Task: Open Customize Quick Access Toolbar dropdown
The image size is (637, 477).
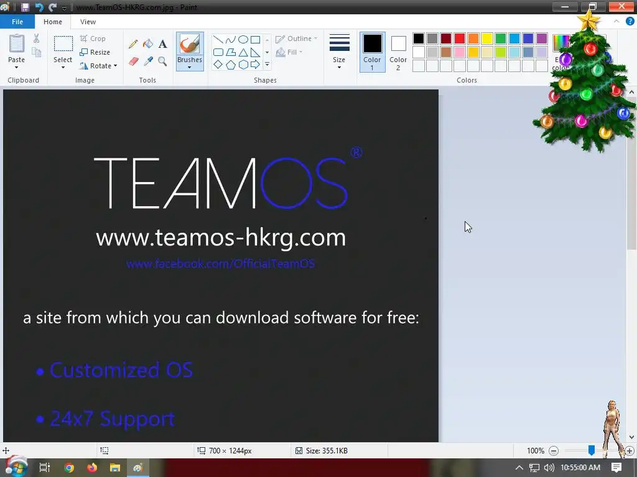Action: pos(64,7)
